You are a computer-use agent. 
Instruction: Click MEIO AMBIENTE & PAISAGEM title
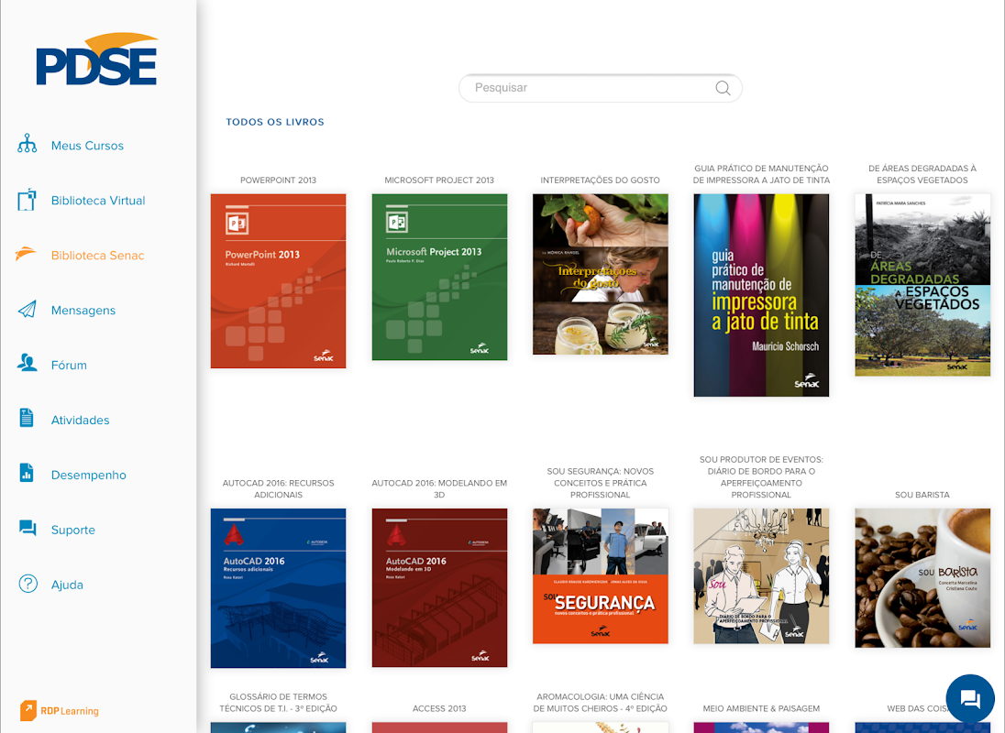[x=761, y=708]
